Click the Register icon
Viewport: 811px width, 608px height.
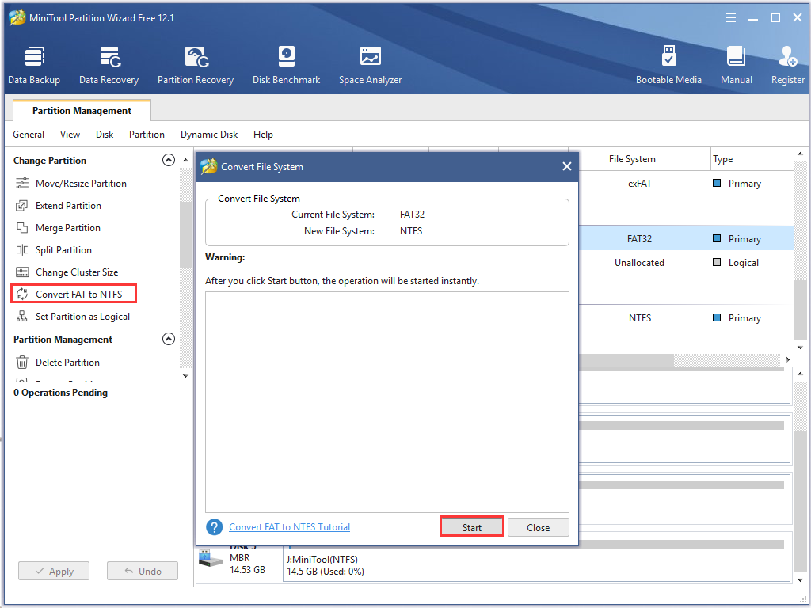click(x=787, y=65)
